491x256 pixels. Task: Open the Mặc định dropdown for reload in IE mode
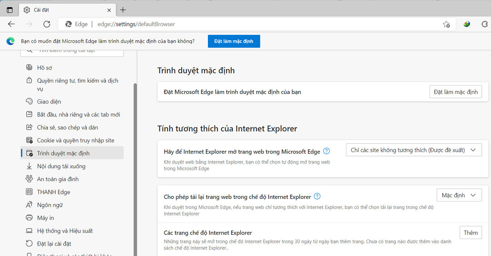[459, 195]
